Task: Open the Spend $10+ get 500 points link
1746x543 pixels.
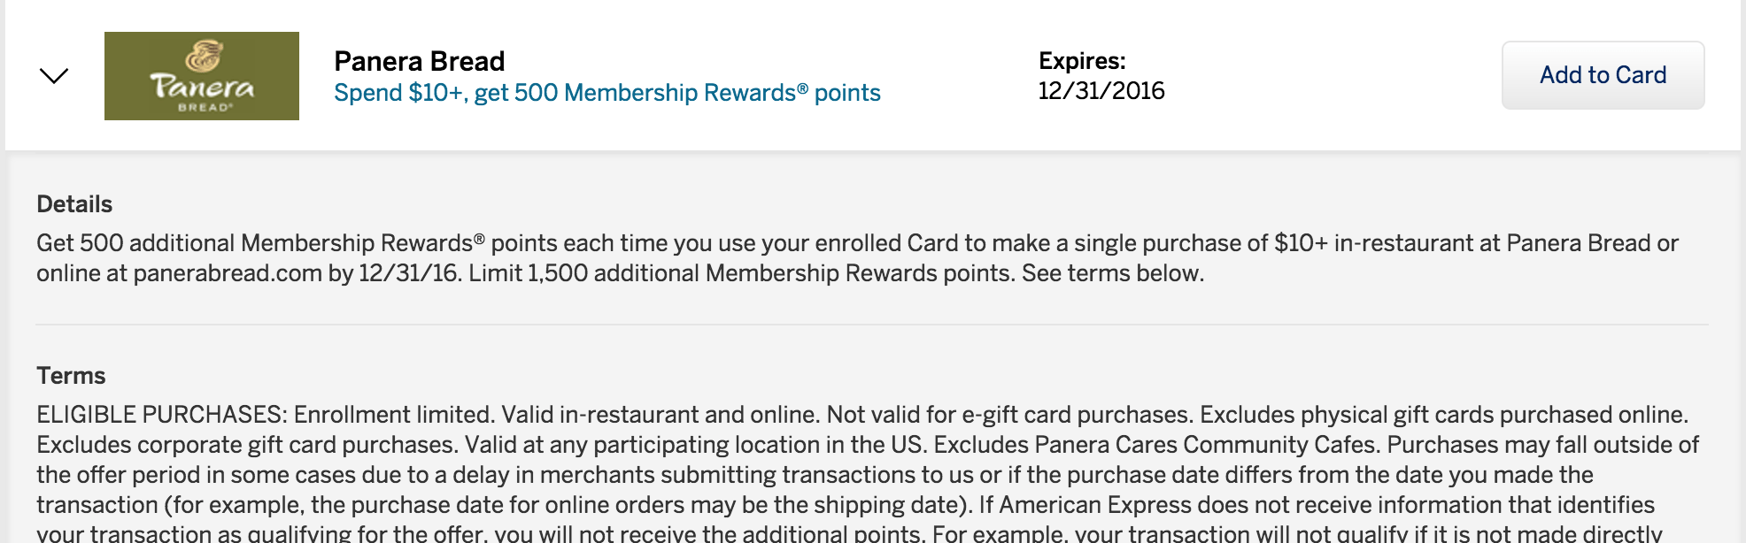Action: click(606, 93)
